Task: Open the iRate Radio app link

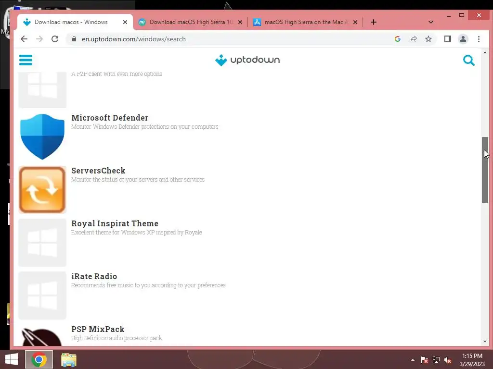Action: [x=94, y=276]
